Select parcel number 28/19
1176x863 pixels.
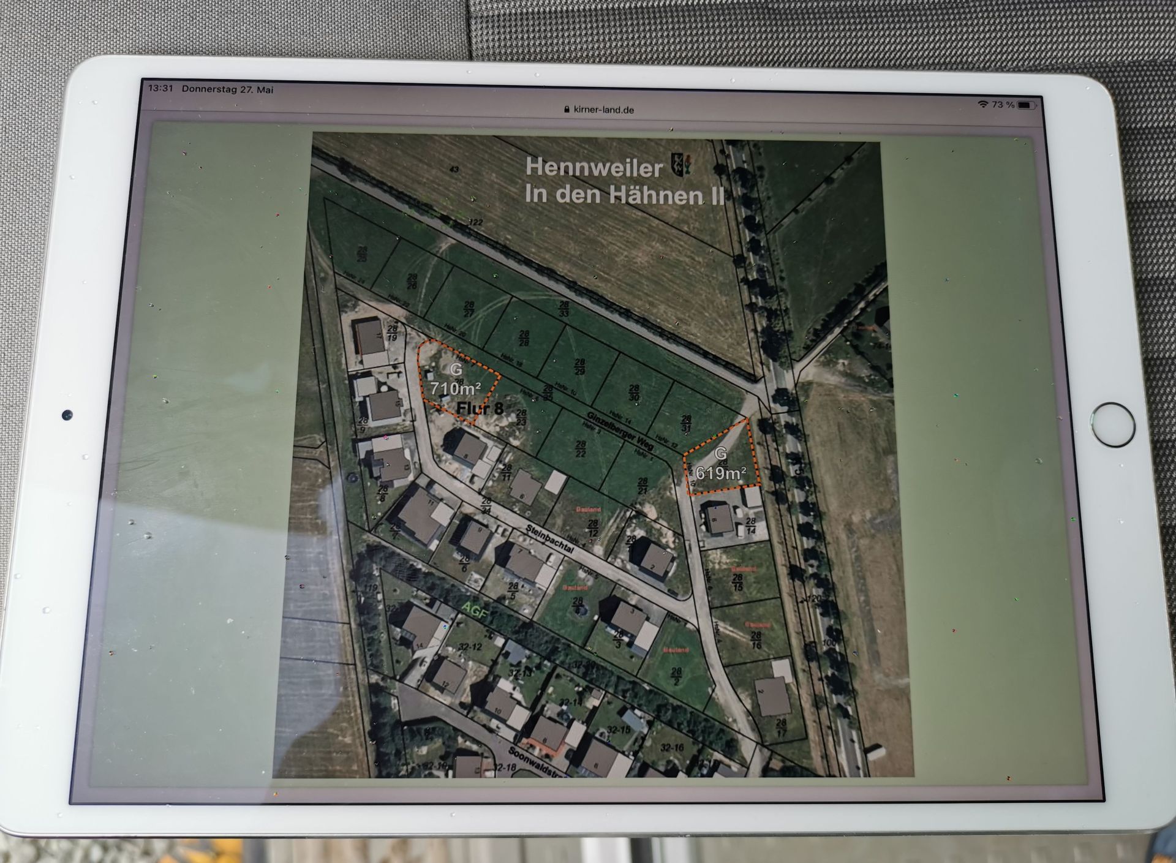tap(392, 333)
